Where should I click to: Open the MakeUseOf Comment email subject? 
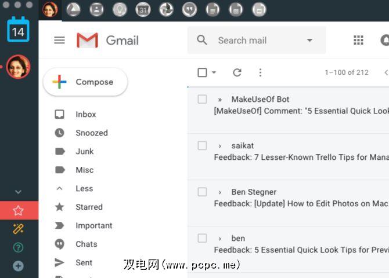pos(301,111)
